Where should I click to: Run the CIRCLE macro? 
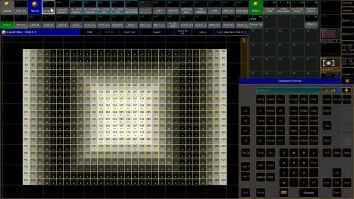63,22
